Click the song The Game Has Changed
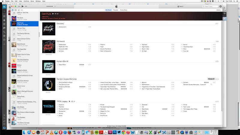The width and height of the screenshot is (240, 135). (x=107, y=107)
